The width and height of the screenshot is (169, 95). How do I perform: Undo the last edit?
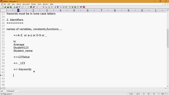[x=37, y=7]
